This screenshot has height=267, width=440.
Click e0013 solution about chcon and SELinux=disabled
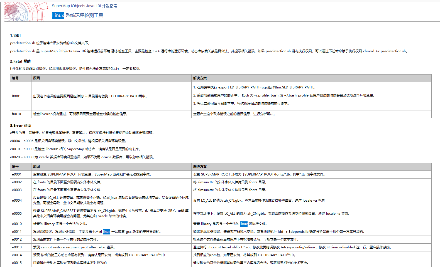click(x=293, y=247)
